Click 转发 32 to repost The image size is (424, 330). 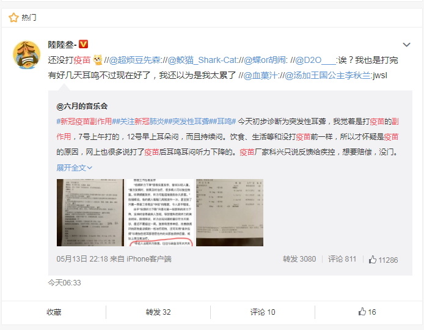158,312
